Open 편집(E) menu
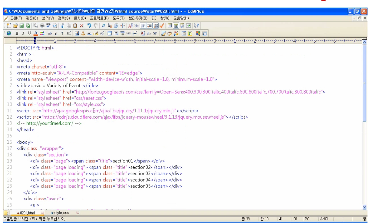The width and height of the screenshot is (369, 223). (32, 18)
